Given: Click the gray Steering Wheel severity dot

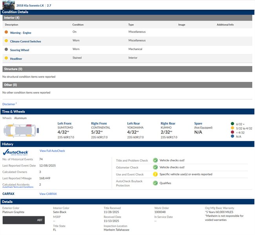Looking at the screenshot, I should 6,49.
